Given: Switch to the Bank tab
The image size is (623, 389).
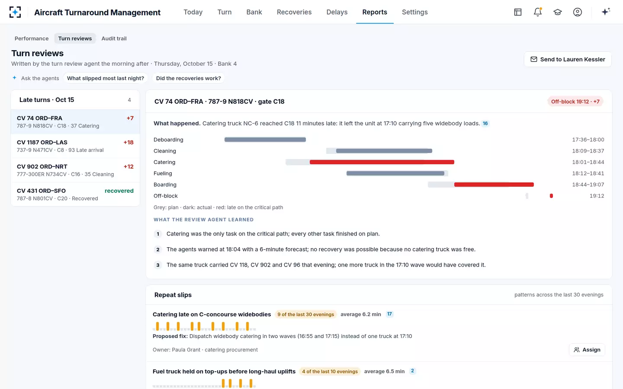Looking at the screenshot, I should point(254,12).
